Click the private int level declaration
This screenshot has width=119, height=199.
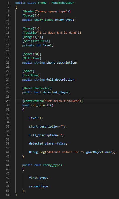pos(38,45)
